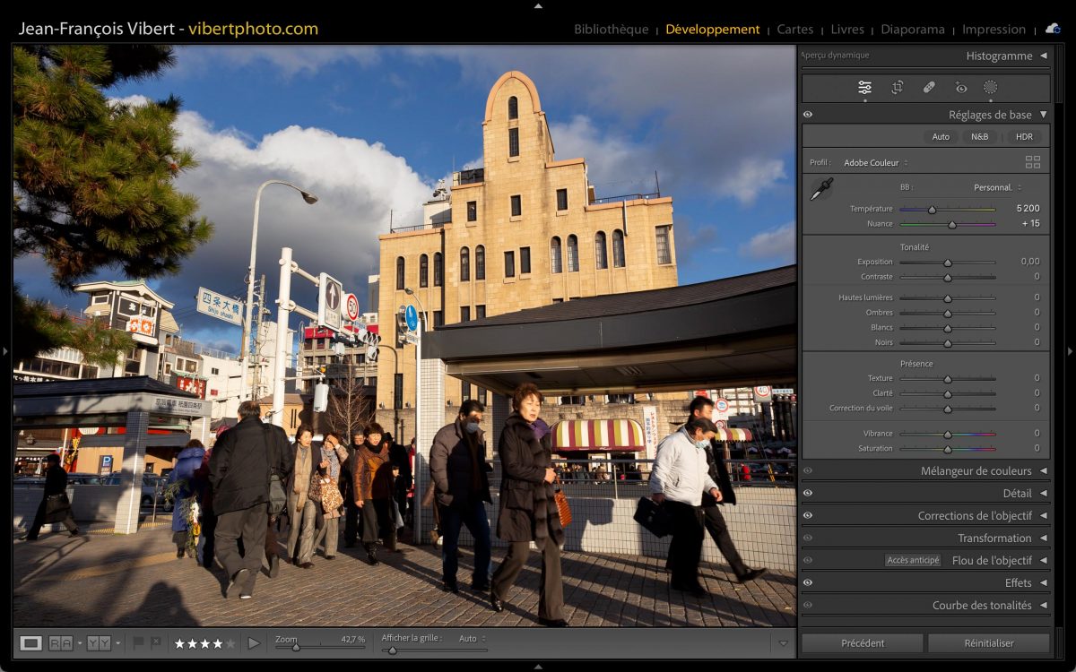Pick the white balance eyedropper
The width and height of the screenshot is (1076, 672).
click(820, 189)
